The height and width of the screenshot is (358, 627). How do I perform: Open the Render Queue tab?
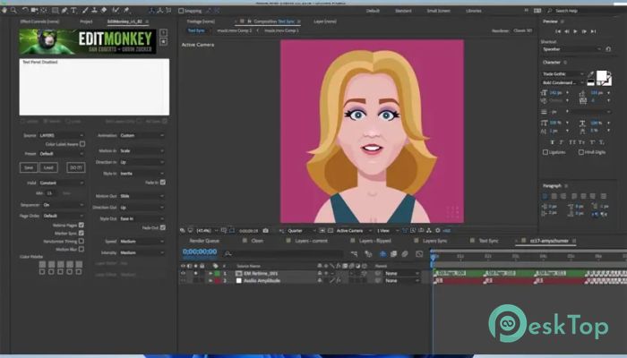(204, 241)
